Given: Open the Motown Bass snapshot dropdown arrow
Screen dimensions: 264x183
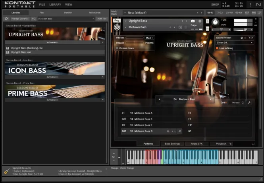Looking at the screenshot, I should (126, 27).
